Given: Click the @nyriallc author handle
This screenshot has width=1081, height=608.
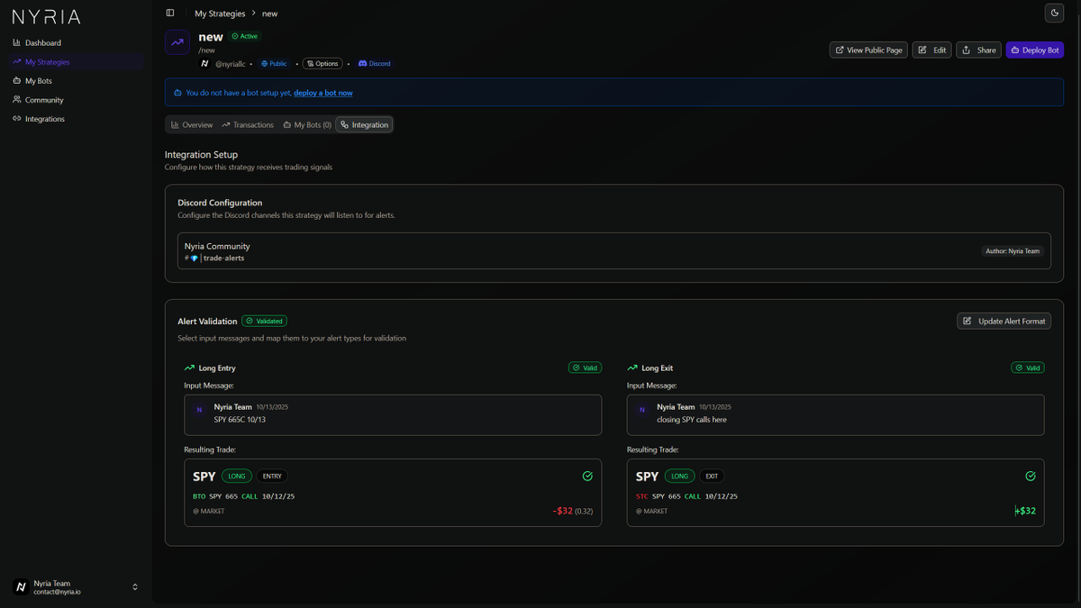Looking at the screenshot, I should (x=229, y=64).
